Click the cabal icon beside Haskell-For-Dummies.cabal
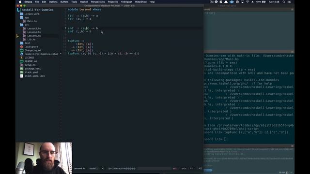This screenshot has height=174, width=310. [21, 54]
